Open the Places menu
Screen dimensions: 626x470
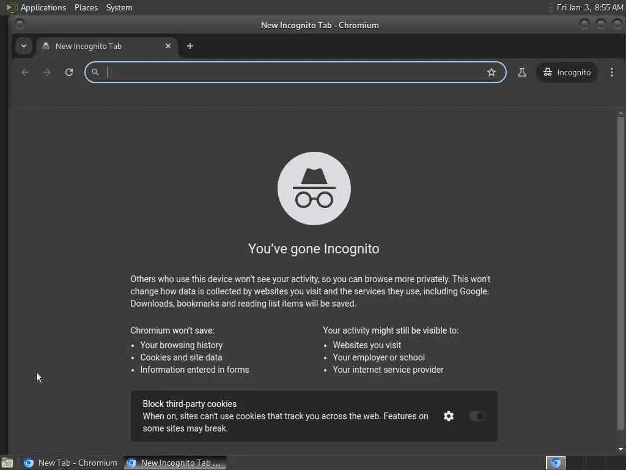[x=86, y=7]
